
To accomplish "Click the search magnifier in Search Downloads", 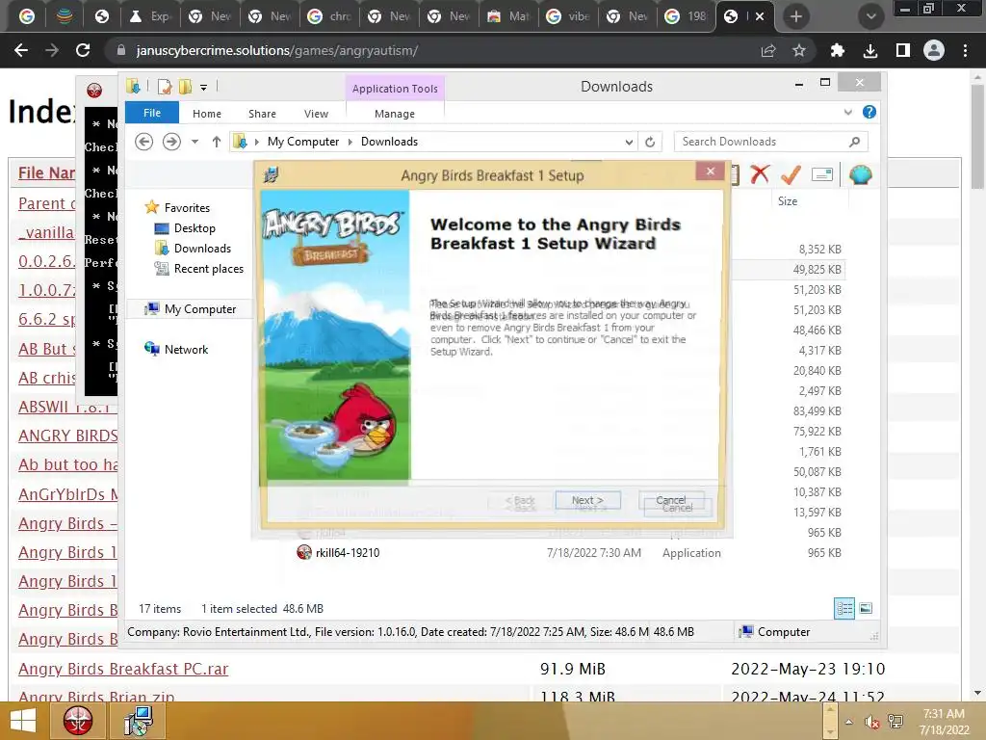I will pos(854,142).
